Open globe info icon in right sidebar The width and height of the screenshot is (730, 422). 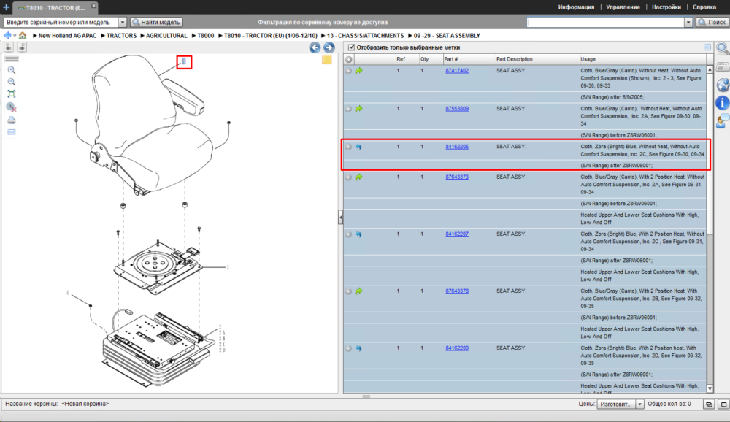tap(723, 85)
